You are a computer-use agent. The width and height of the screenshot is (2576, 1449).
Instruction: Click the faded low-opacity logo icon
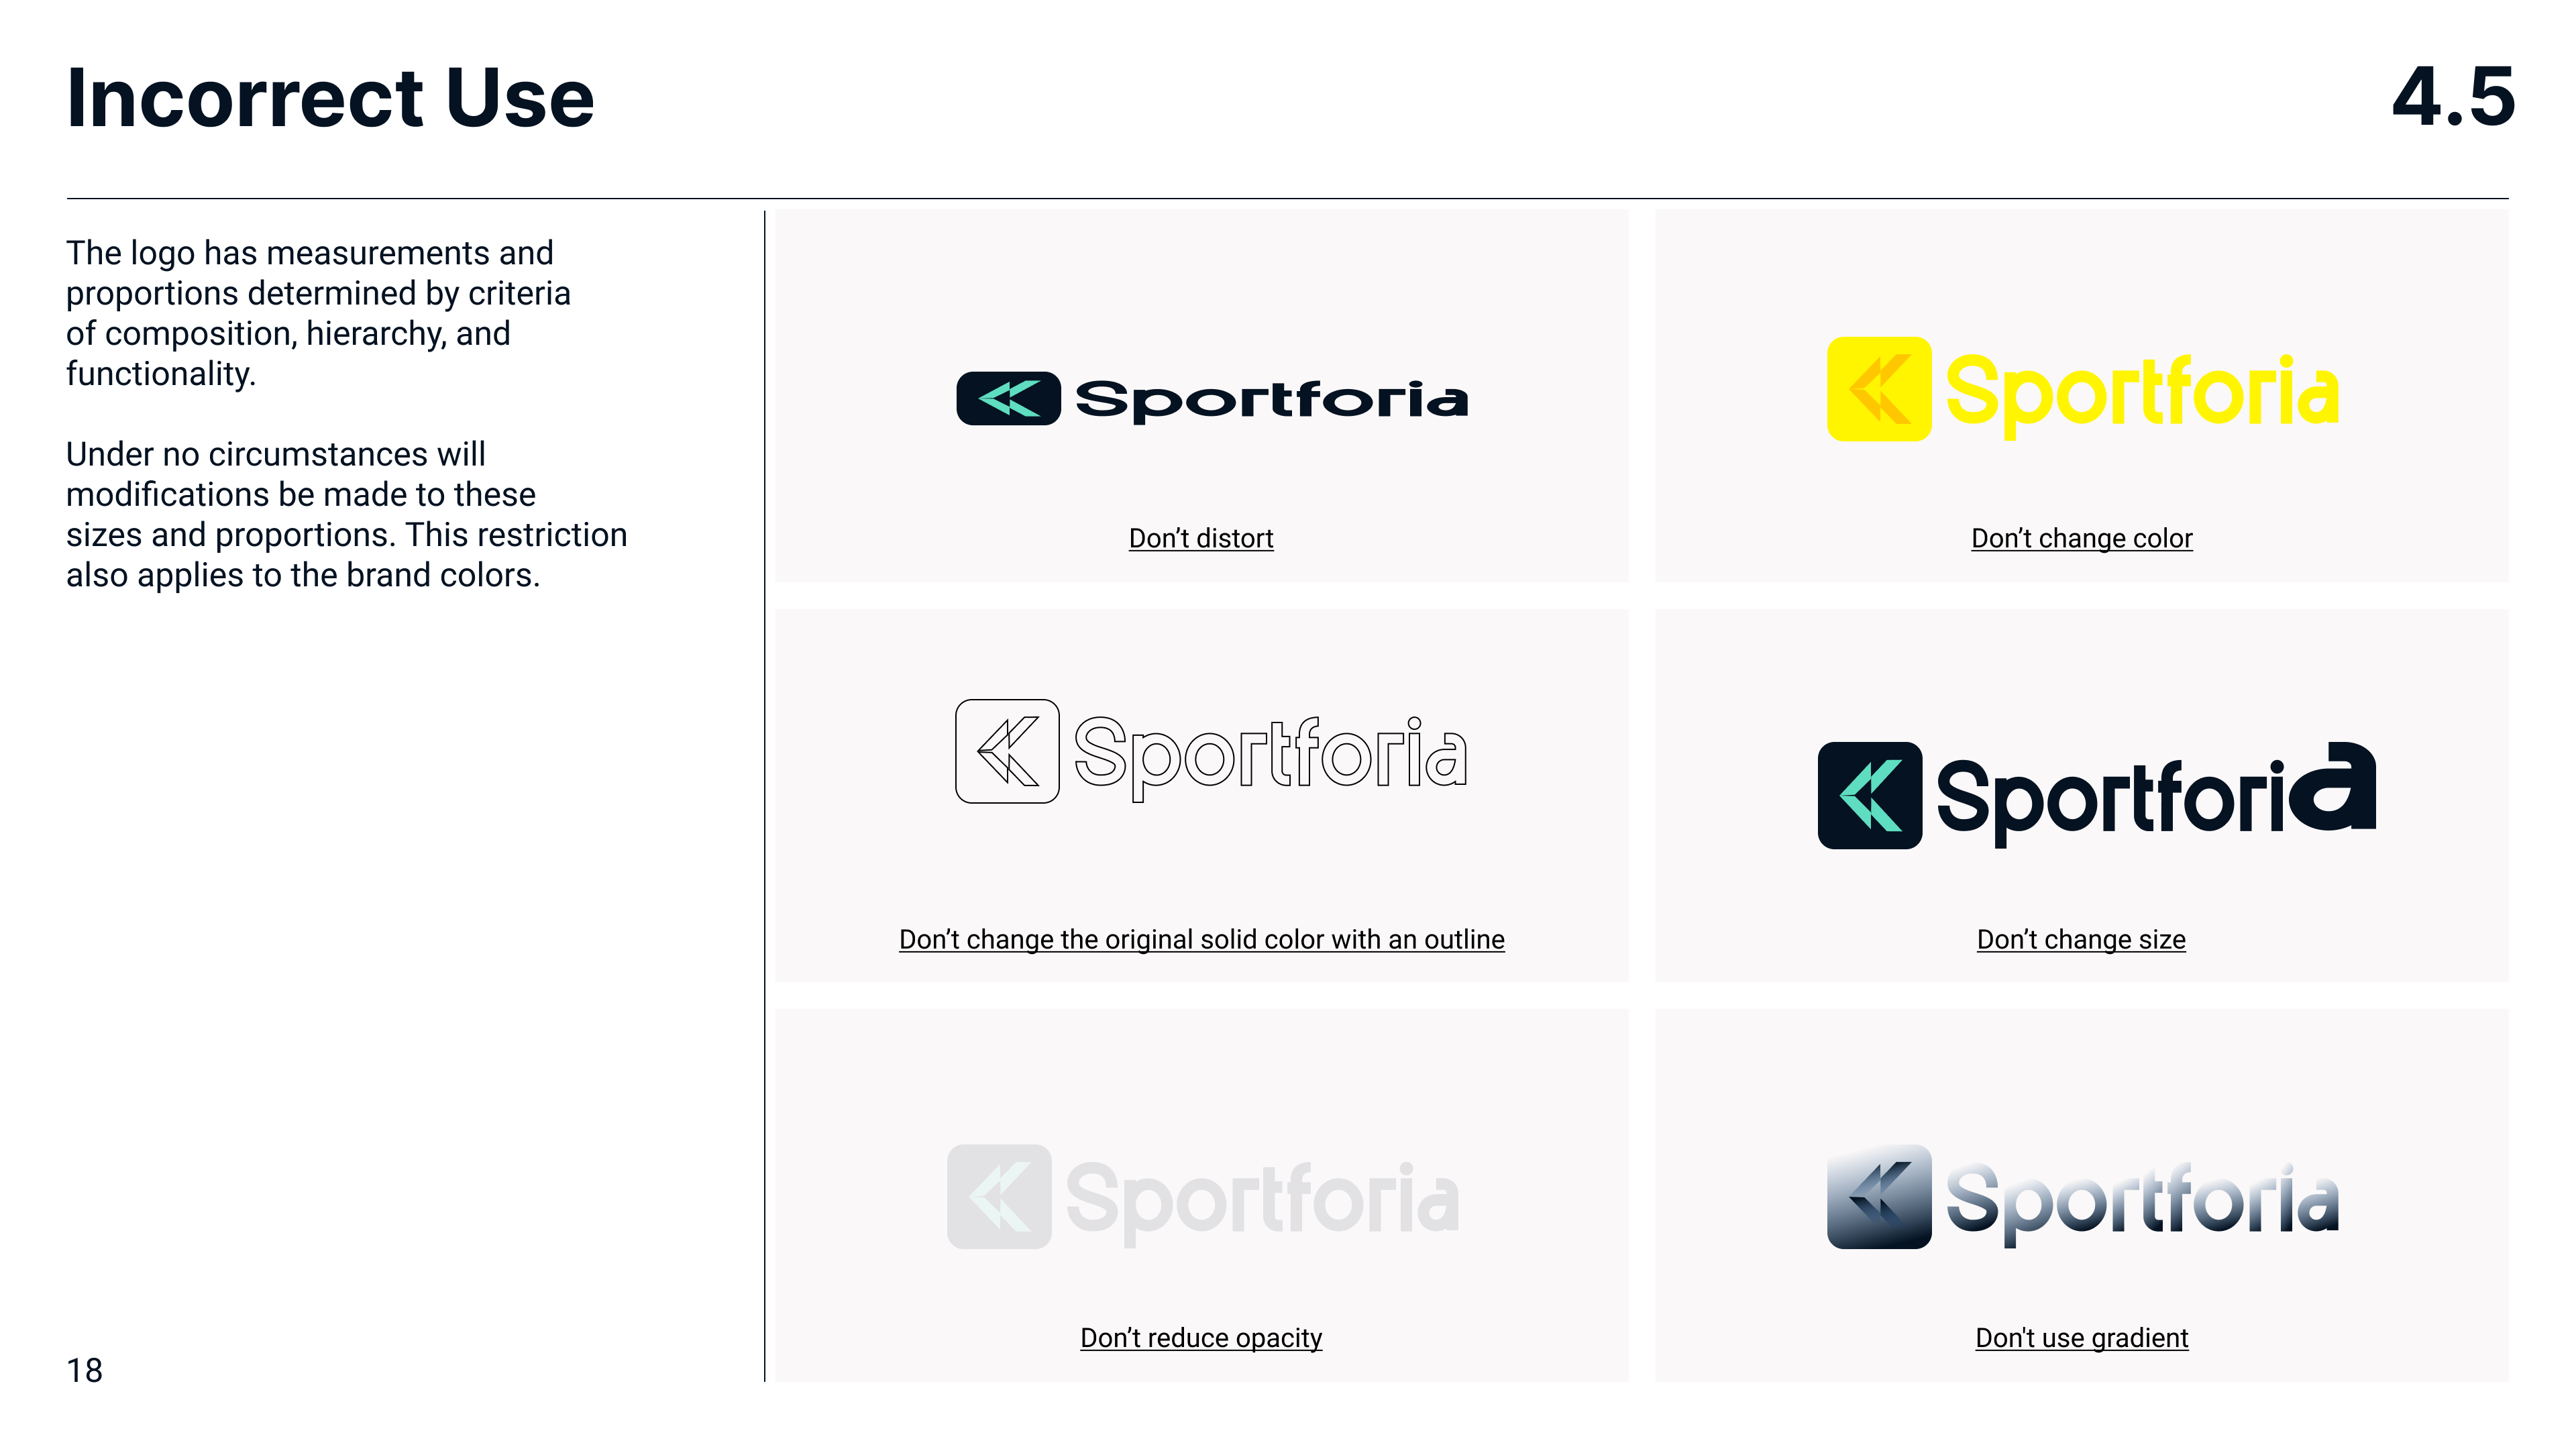tap(999, 1197)
